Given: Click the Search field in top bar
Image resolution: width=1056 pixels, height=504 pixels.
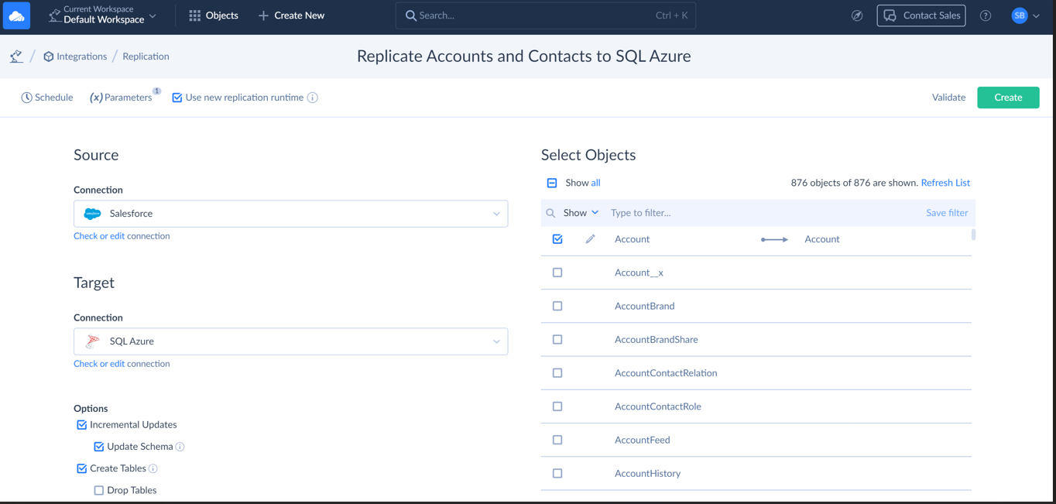Looking at the screenshot, I should point(546,15).
